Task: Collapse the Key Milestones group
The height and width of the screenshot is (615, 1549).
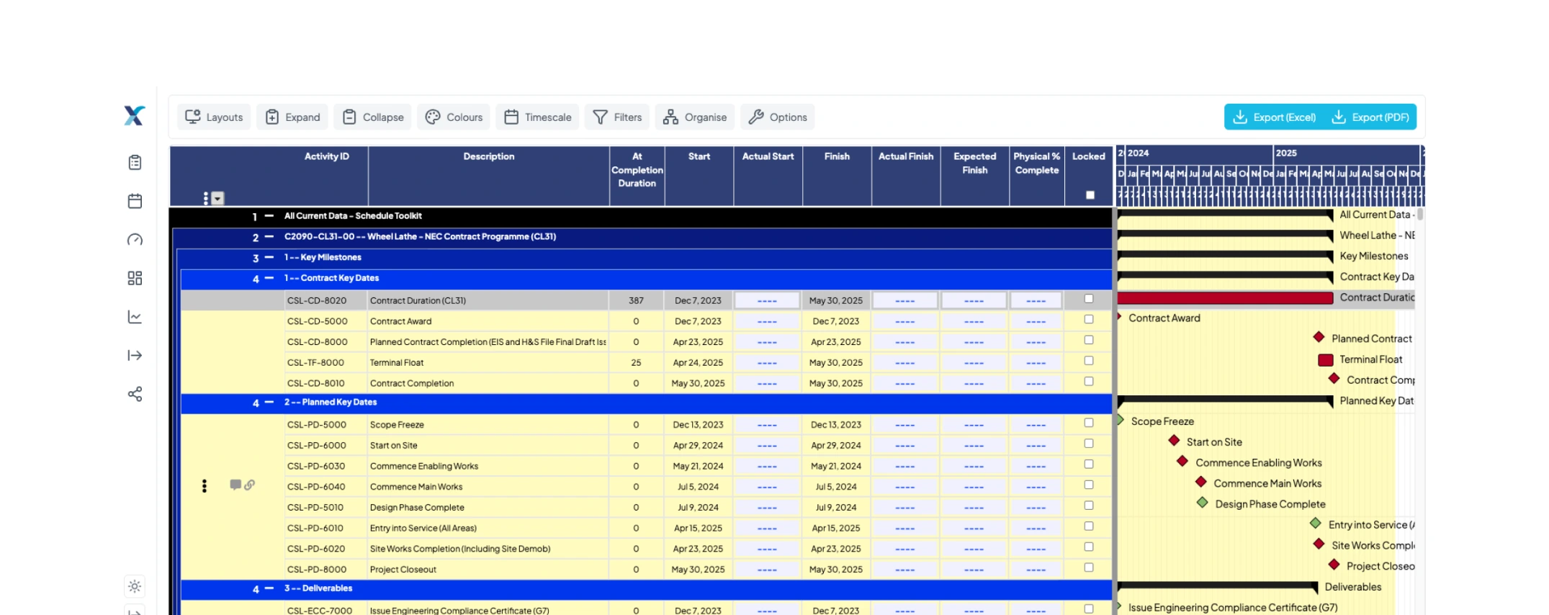Action: click(x=269, y=257)
